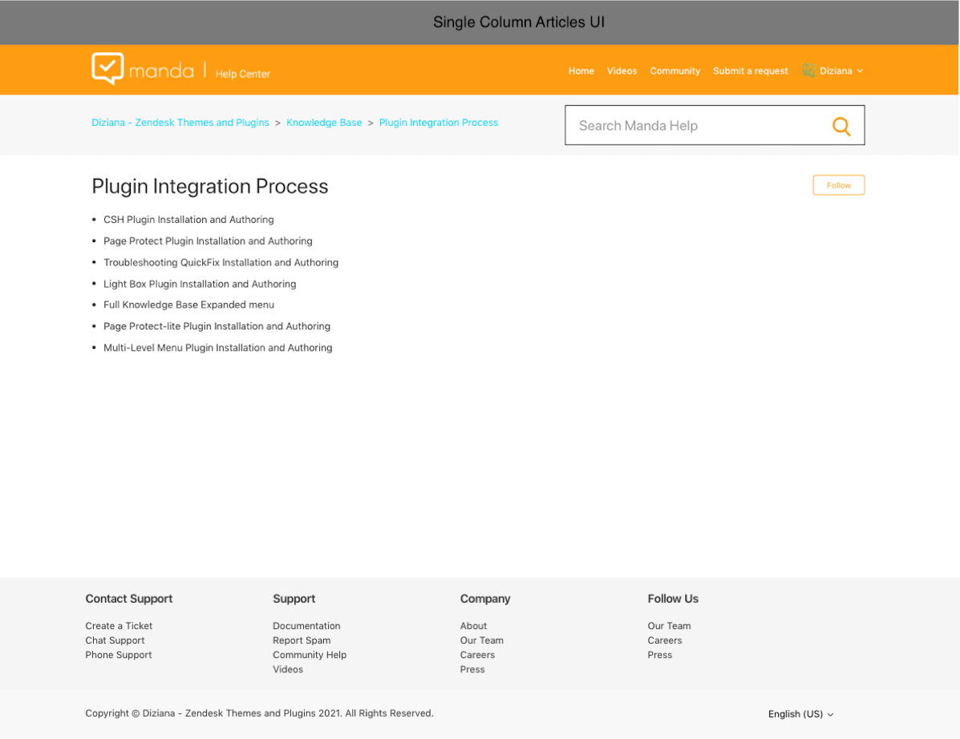The image size is (960, 739).
Task: Click the Follow Us footer heading
Action: pyautogui.click(x=673, y=599)
